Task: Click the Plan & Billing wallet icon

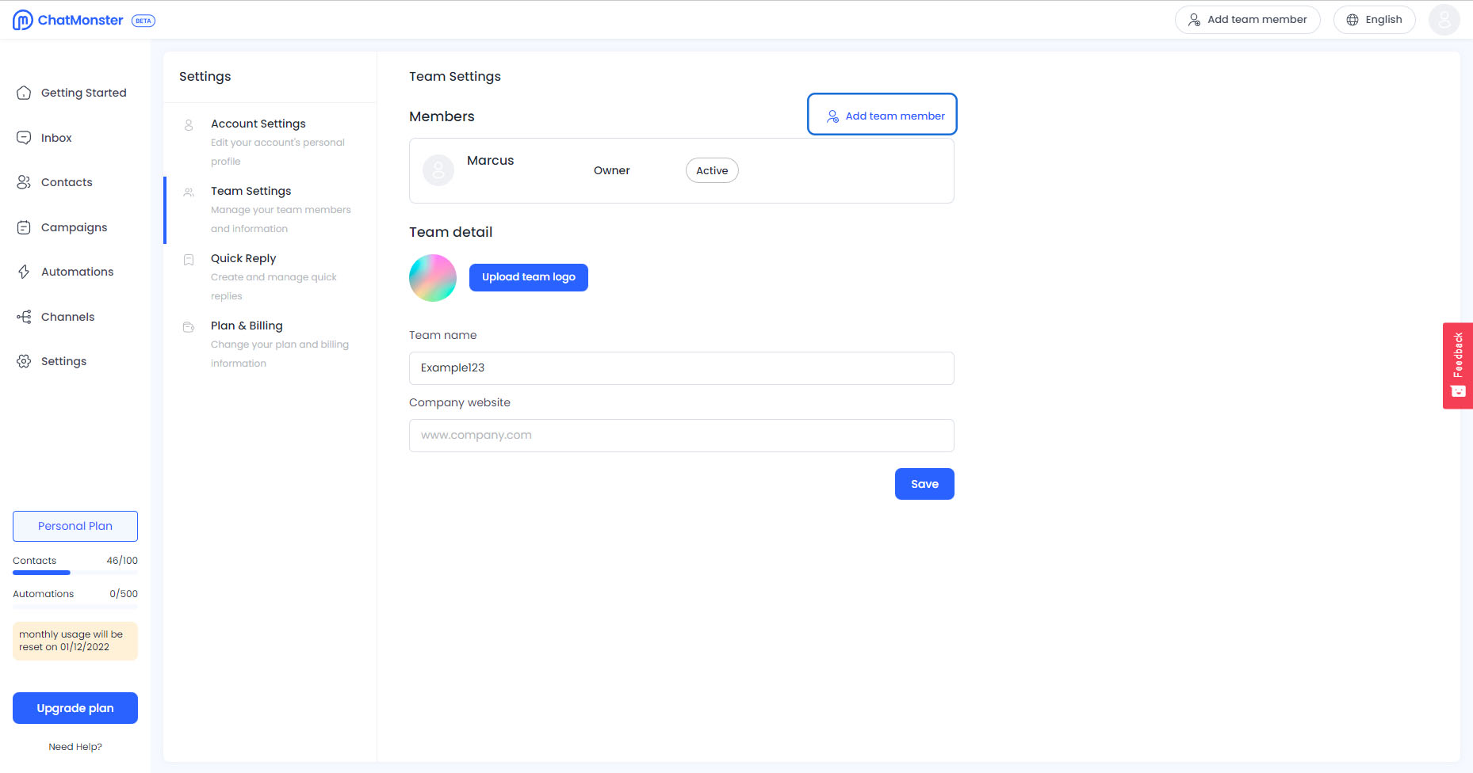Action: [x=189, y=327]
